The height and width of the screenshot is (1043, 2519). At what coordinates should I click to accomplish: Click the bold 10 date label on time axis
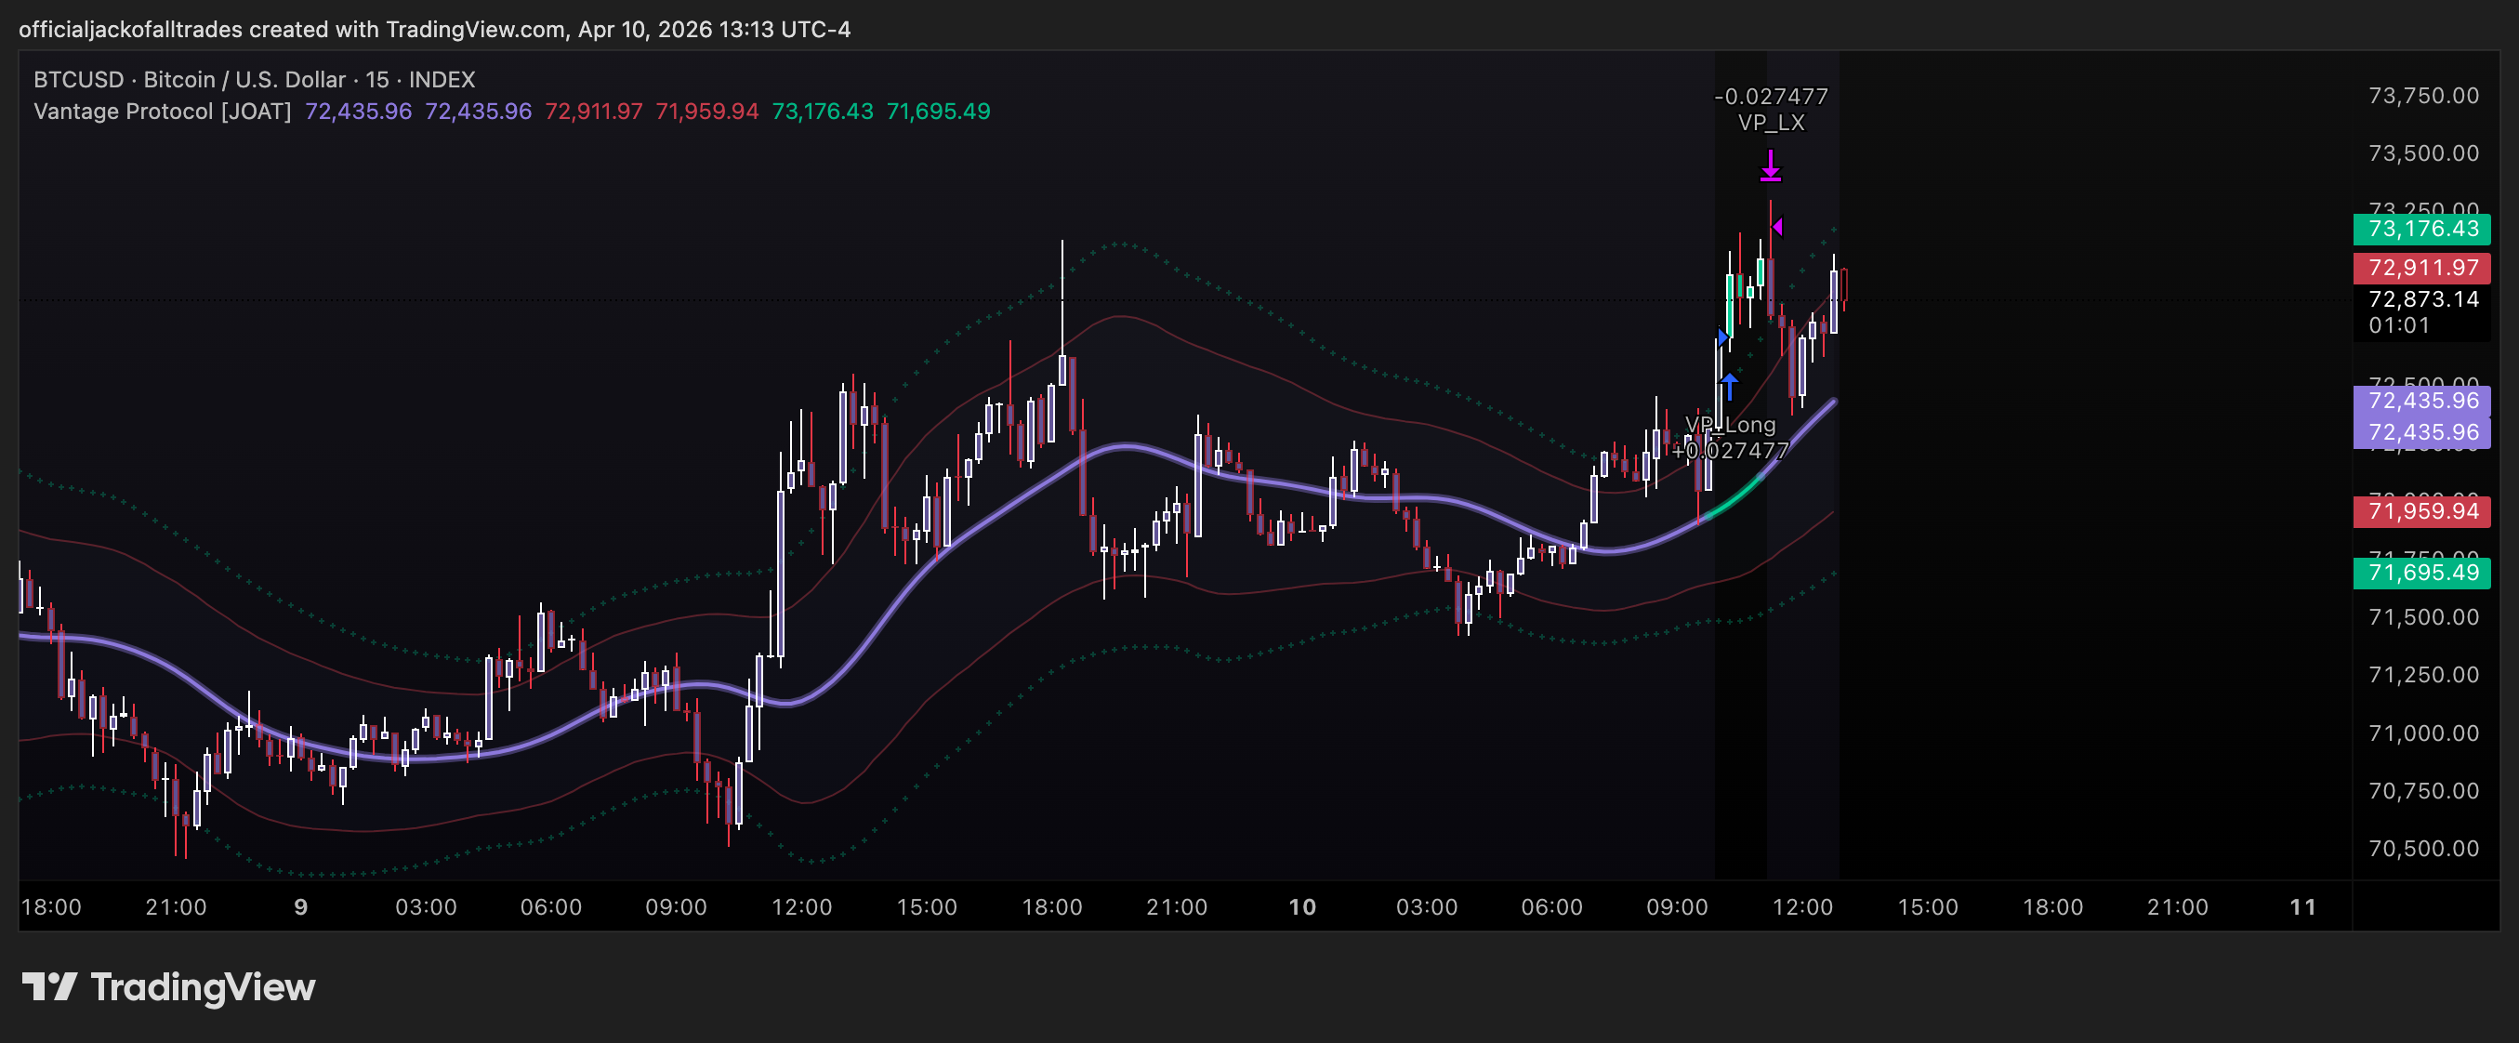[x=1301, y=907]
